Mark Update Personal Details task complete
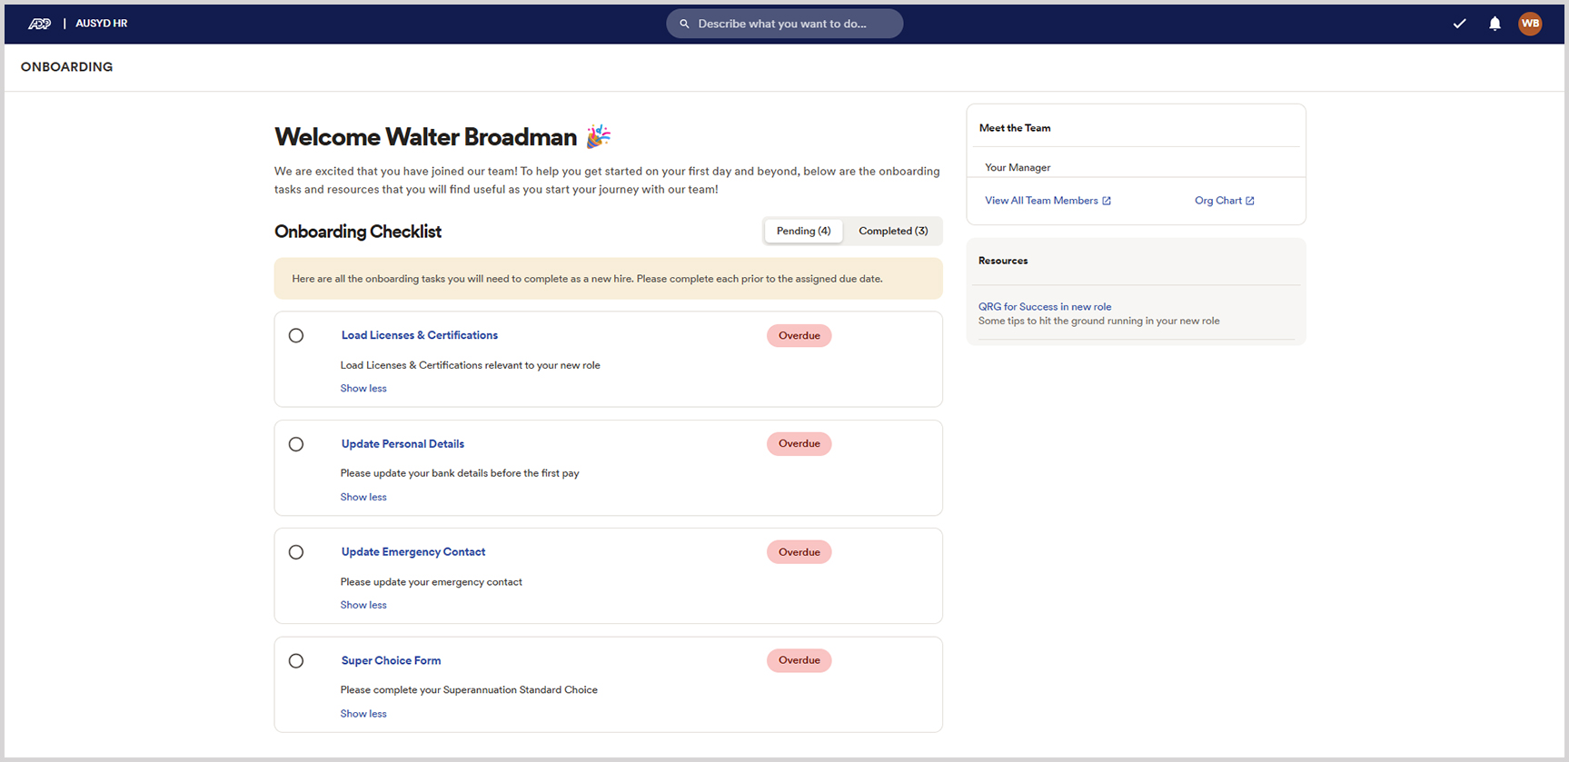 coord(296,444)
